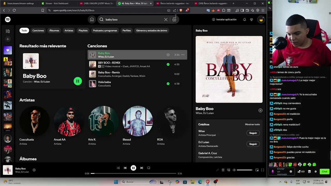Open the queue icon

coord(223,170)
